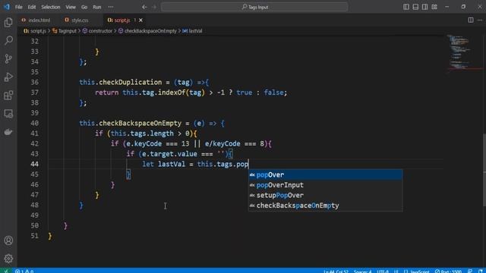Screen dimensions: 486x273
Task: Open the Manage gear icon
Action: click(8, 259)
